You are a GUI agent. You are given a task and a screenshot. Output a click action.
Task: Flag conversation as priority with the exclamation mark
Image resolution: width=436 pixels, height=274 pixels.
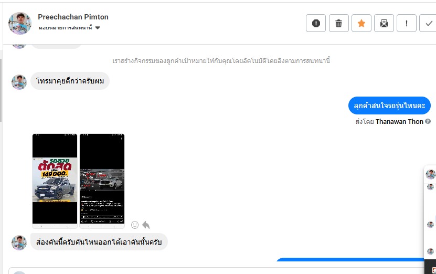tap(407, 23)
